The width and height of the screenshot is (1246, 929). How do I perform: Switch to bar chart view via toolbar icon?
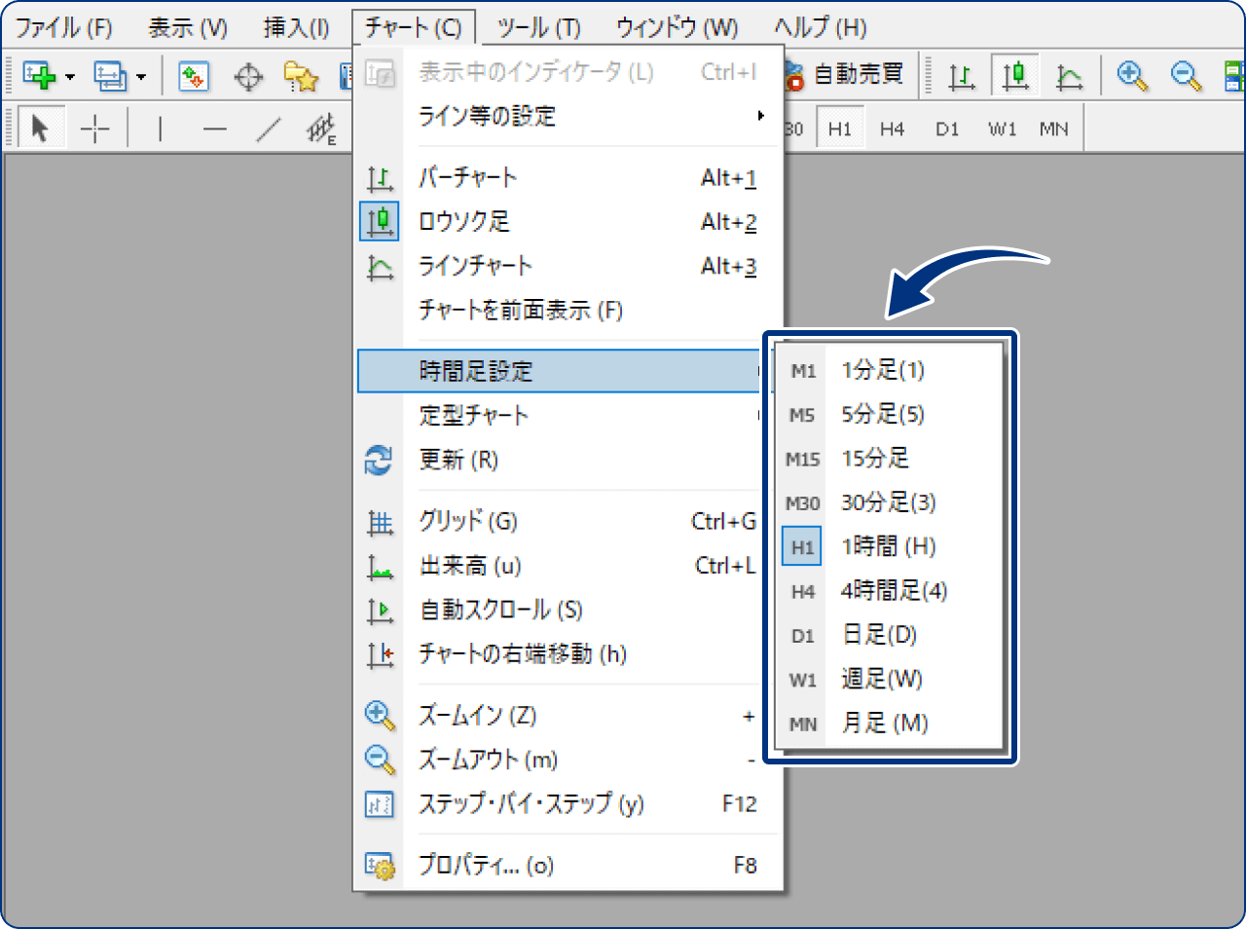click(960, 75)
